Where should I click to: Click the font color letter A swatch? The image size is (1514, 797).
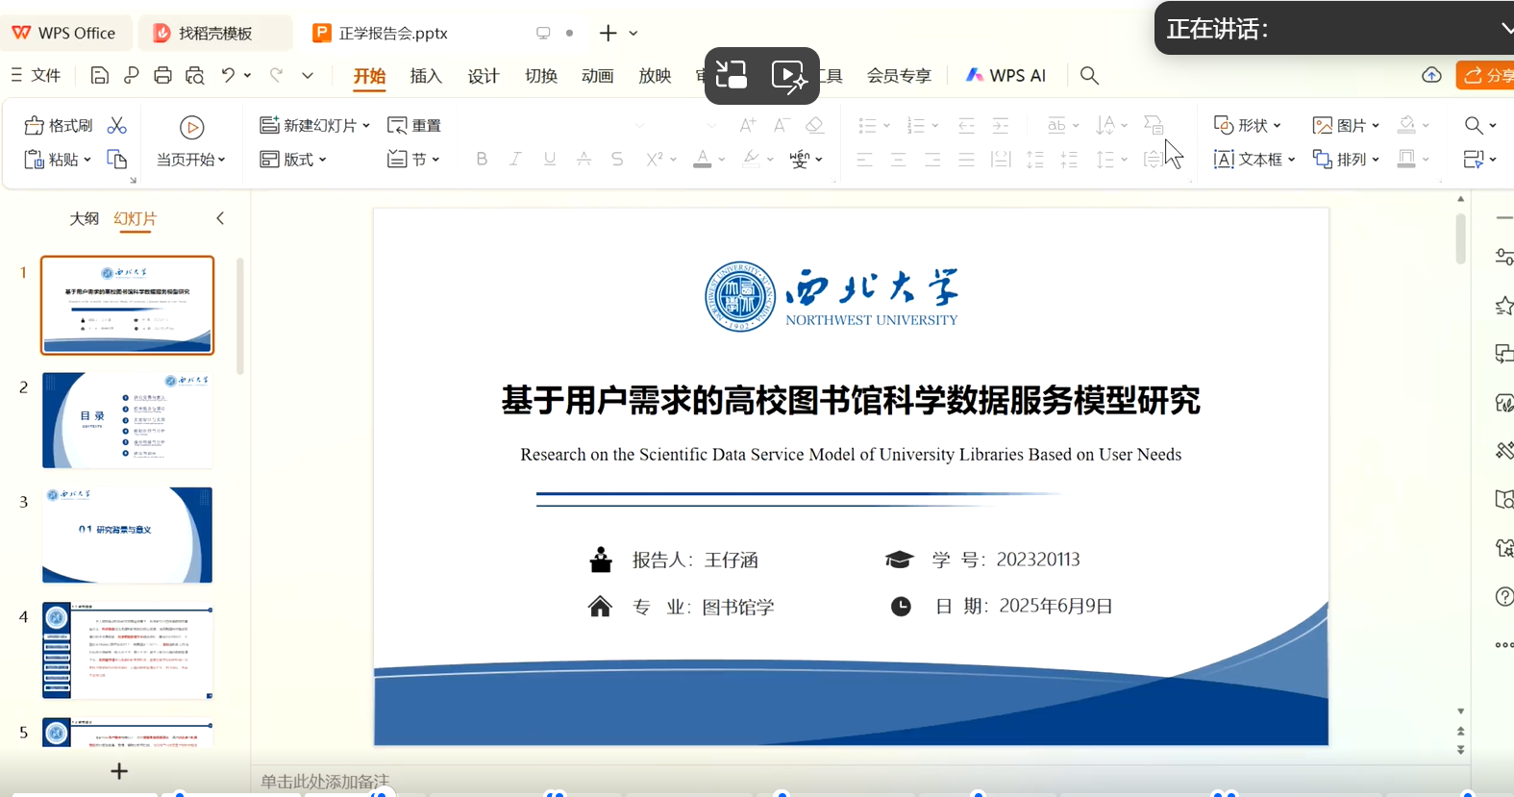click(703, 160)
